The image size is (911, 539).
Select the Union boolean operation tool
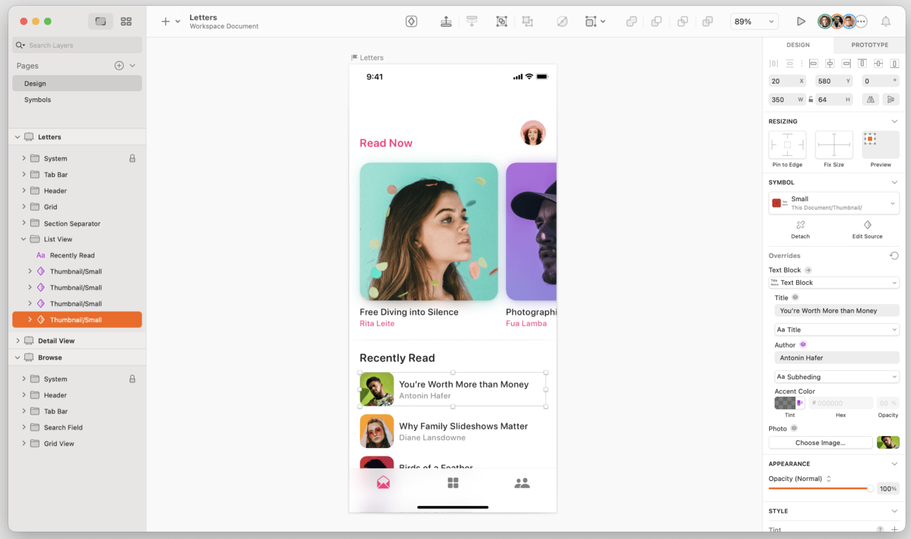tap(632, 21)
